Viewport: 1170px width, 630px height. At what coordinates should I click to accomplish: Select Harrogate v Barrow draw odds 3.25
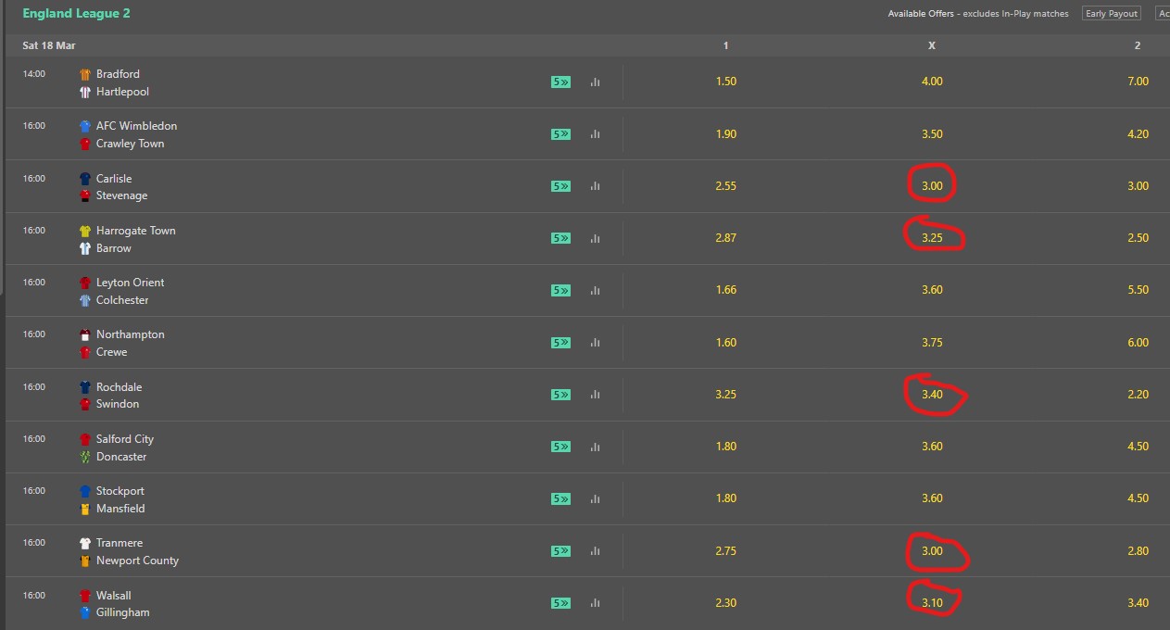[x=932, y=238]
